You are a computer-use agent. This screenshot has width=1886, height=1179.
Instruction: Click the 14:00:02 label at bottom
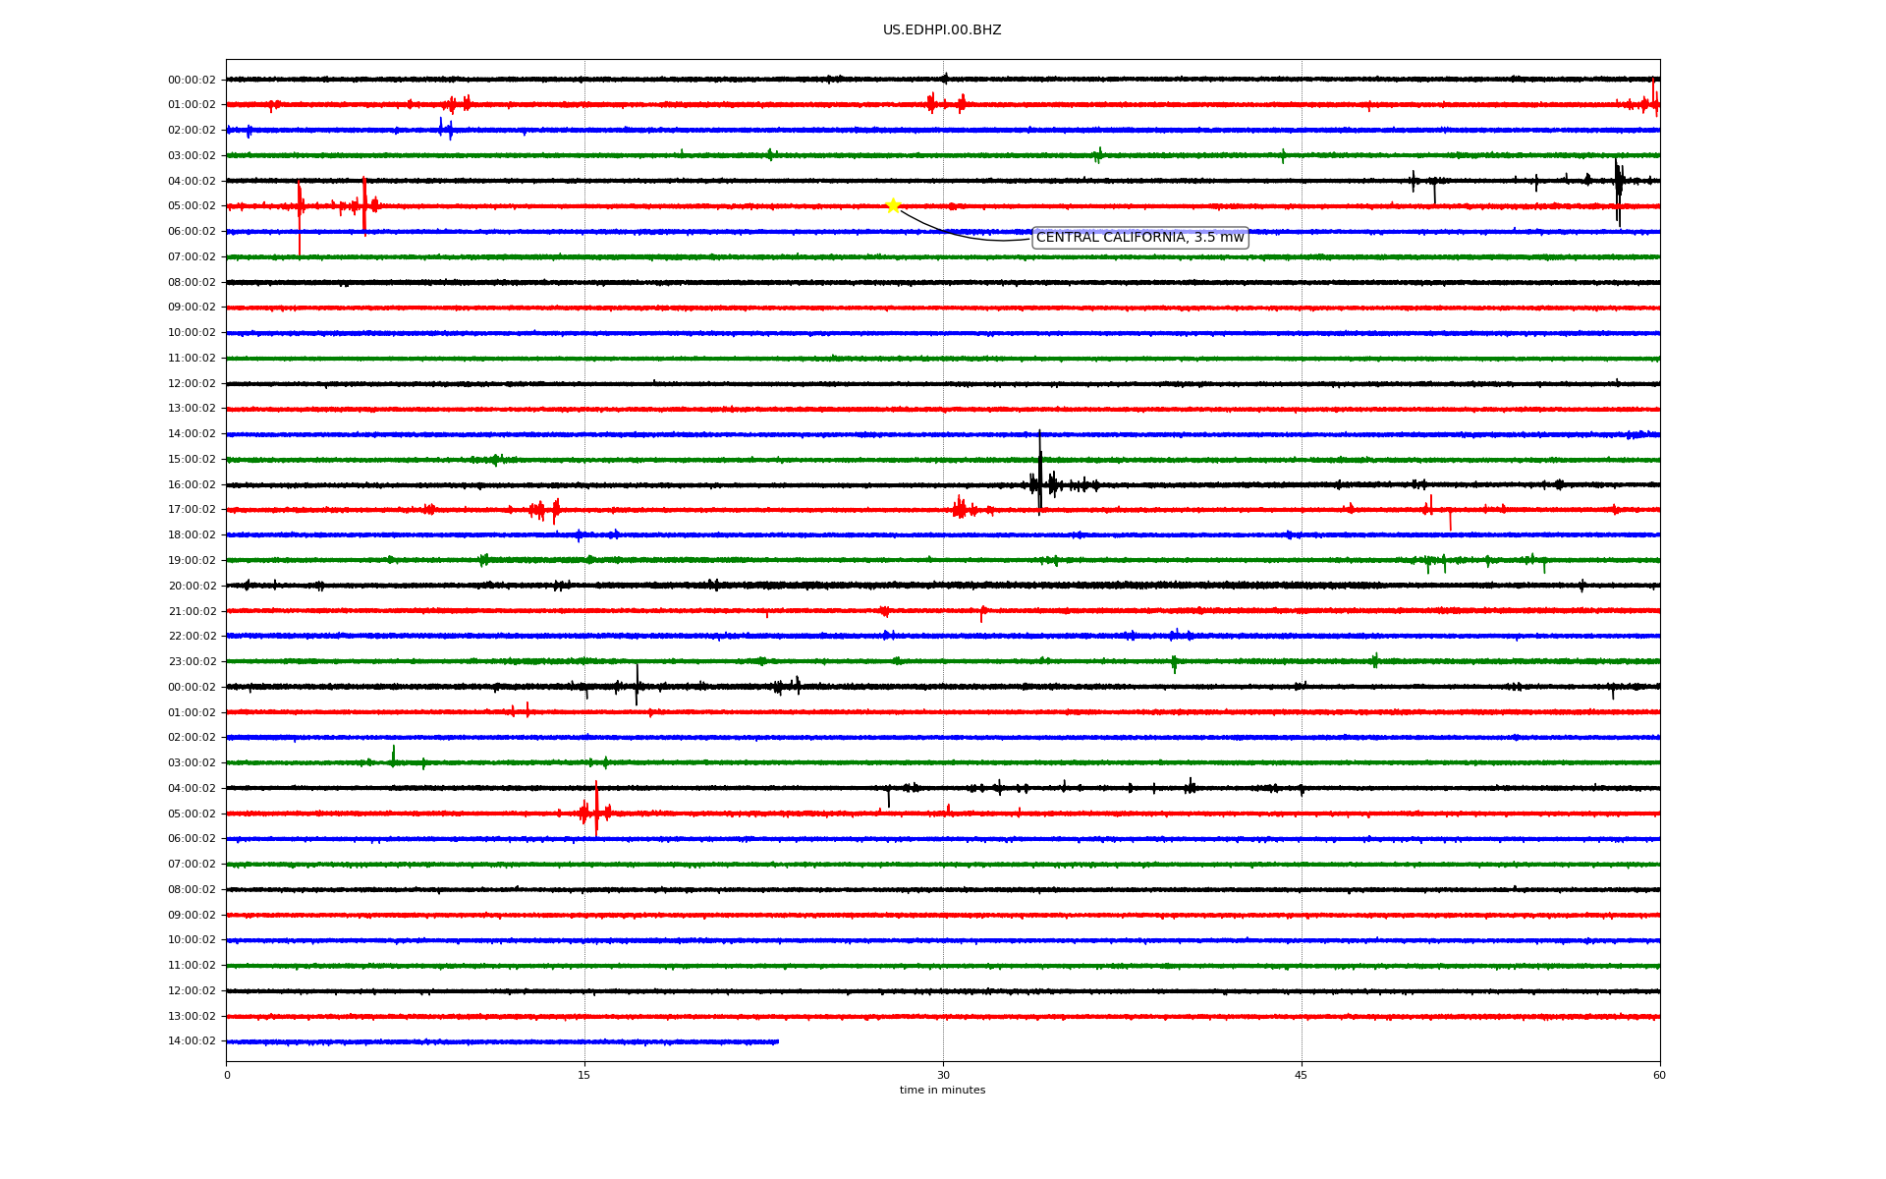click(x=192, y=1041)
